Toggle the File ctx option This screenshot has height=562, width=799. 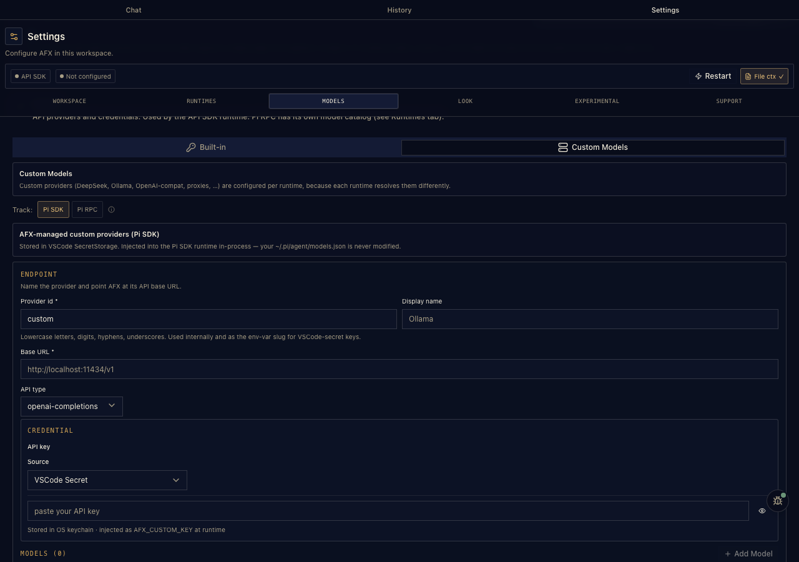coord(764,76)
